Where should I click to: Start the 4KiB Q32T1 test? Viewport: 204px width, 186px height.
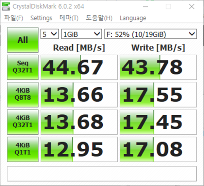pyautogui.click(x=23, y=122)
